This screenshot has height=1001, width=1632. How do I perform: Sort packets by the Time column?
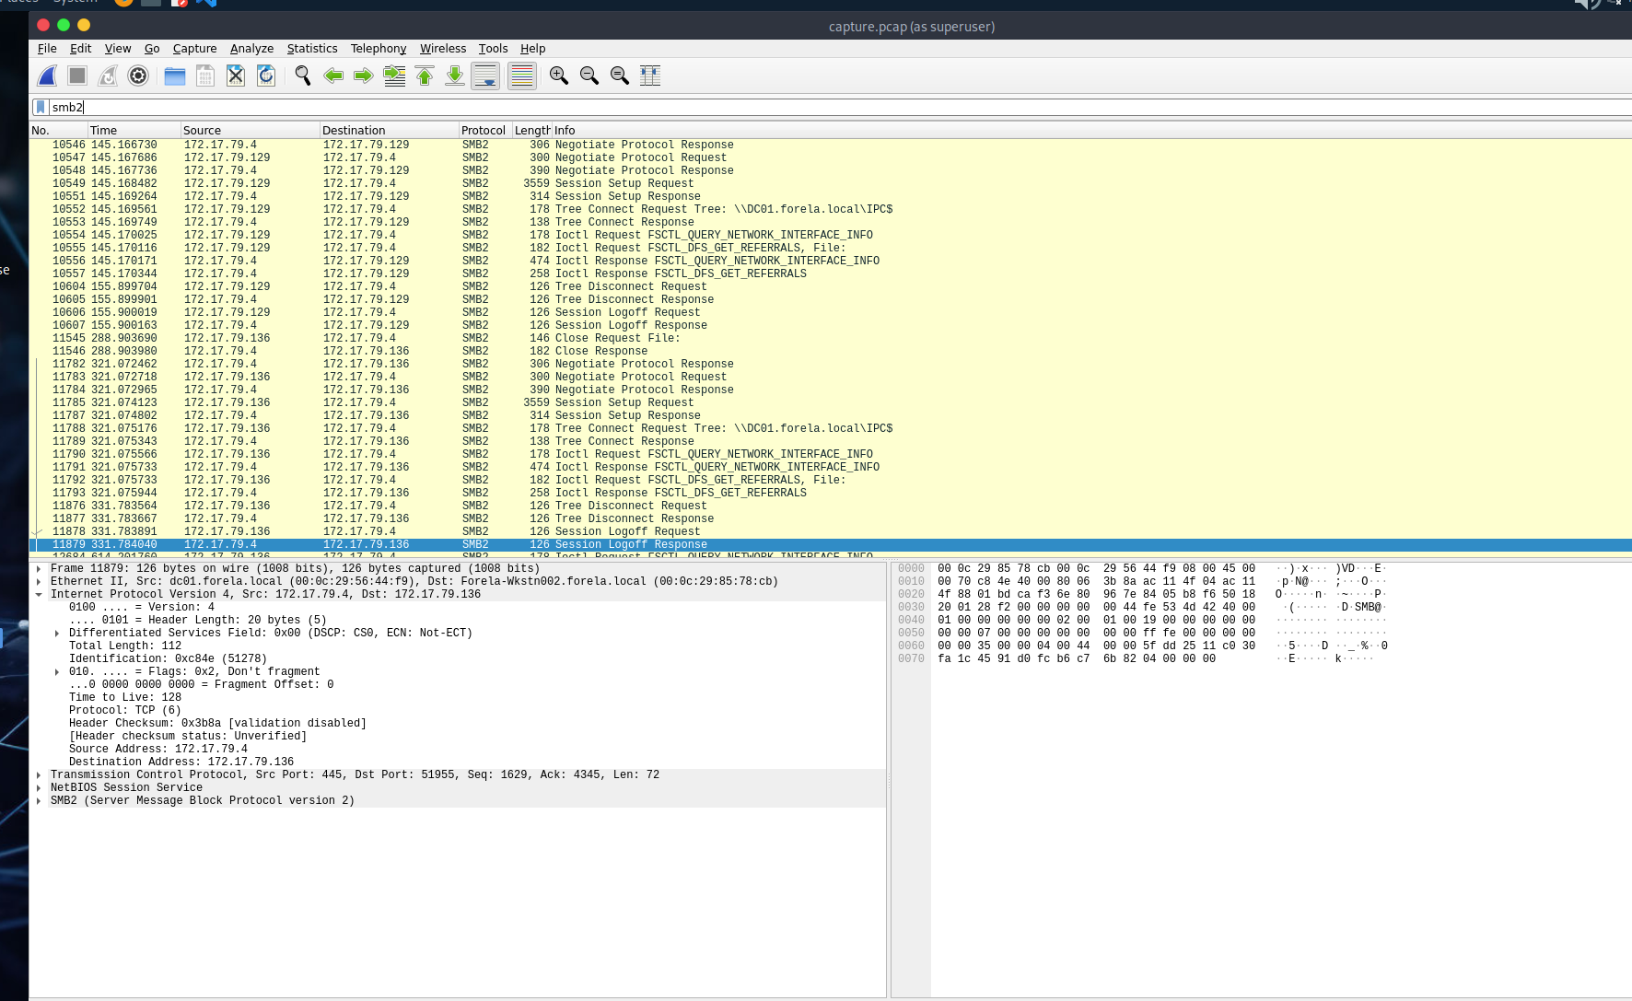(134, 130)
